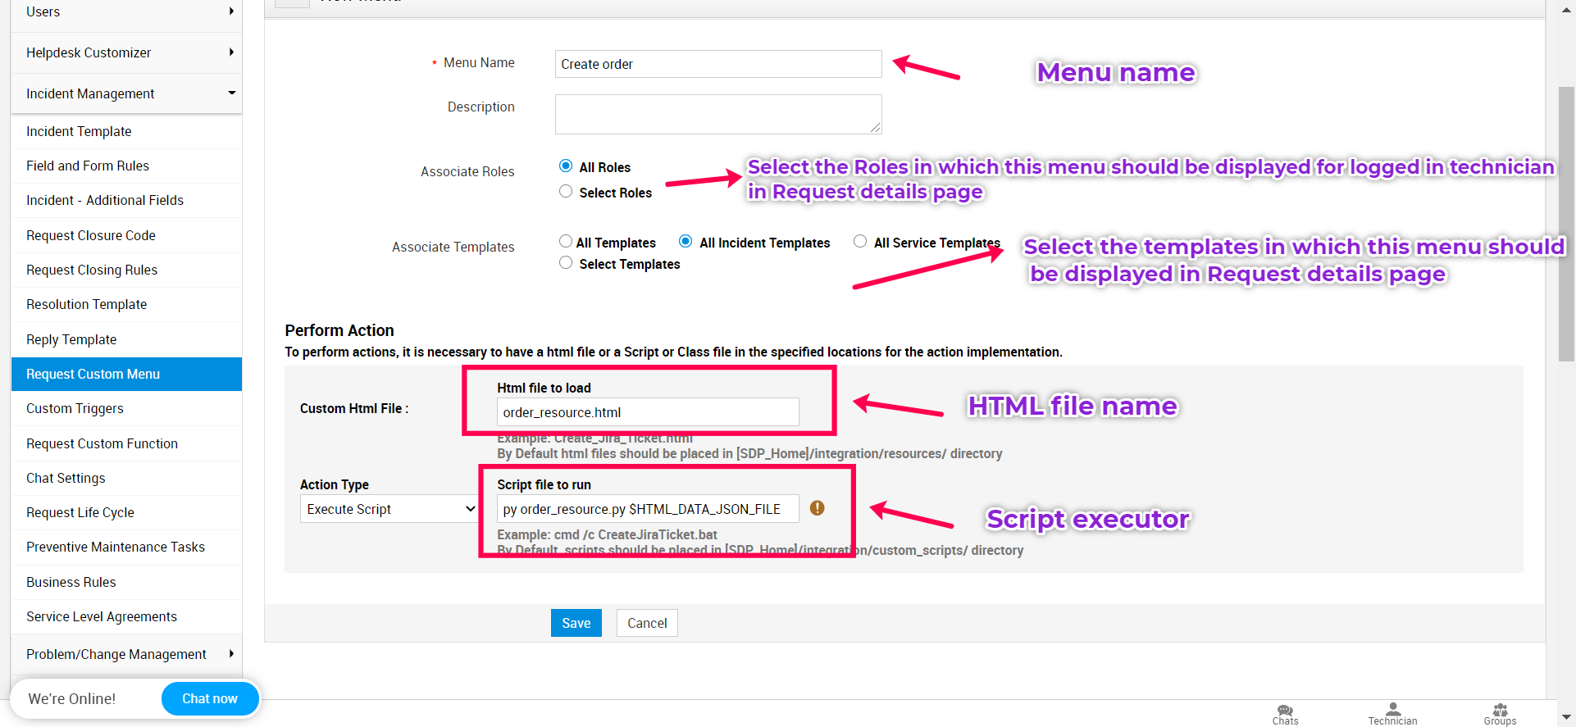This screenshot has width=1576, height=727.
Task: Open the Chats icon in bottom bar
Action: pos(1285,714)
